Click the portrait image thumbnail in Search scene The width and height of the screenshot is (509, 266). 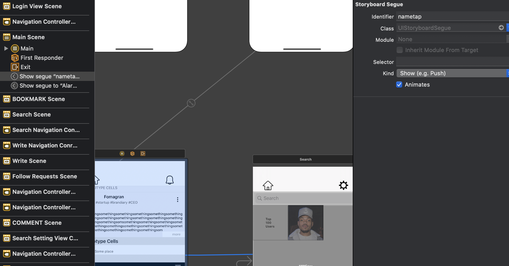(x=306, y=223)
